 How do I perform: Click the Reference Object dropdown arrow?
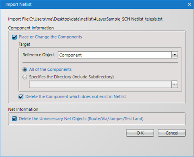(175, 55)
